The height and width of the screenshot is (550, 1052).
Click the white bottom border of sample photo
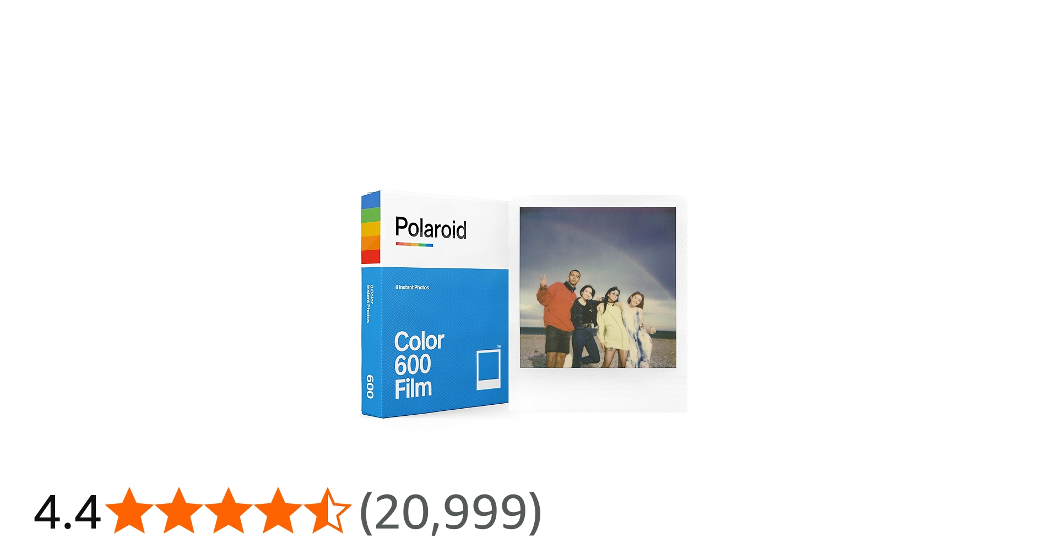click(x=598, y=389)
